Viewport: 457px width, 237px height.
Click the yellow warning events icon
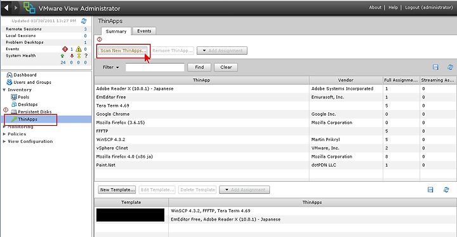click(x=79, y=49)
